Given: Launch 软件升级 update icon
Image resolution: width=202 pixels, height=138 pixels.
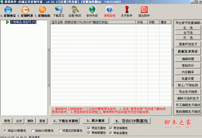Looking at the screenshot, I should pyautogui.click(x=92, y=11).
